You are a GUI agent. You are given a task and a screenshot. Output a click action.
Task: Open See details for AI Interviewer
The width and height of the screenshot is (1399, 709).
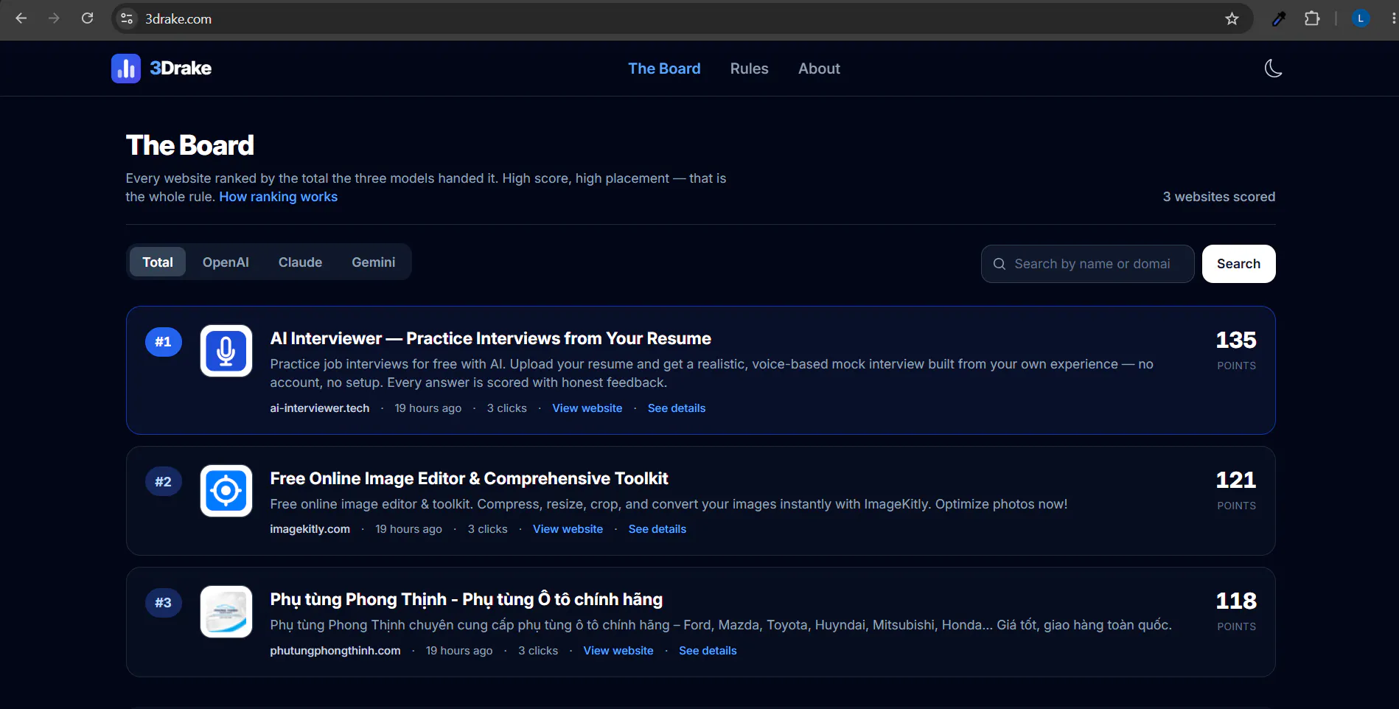(676, 408)
